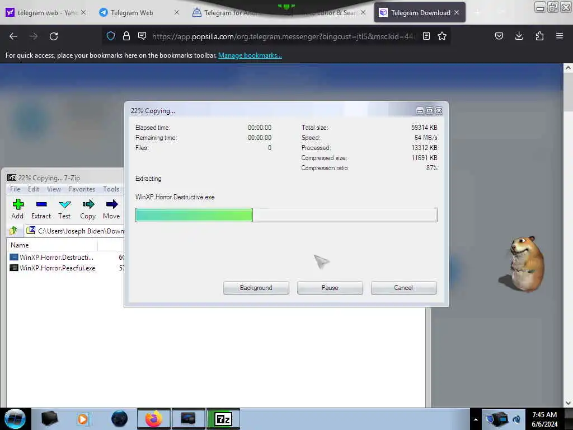The image size is (573, 430).
Task: Click the 7-Zip path address field
Action: (74, 231)
